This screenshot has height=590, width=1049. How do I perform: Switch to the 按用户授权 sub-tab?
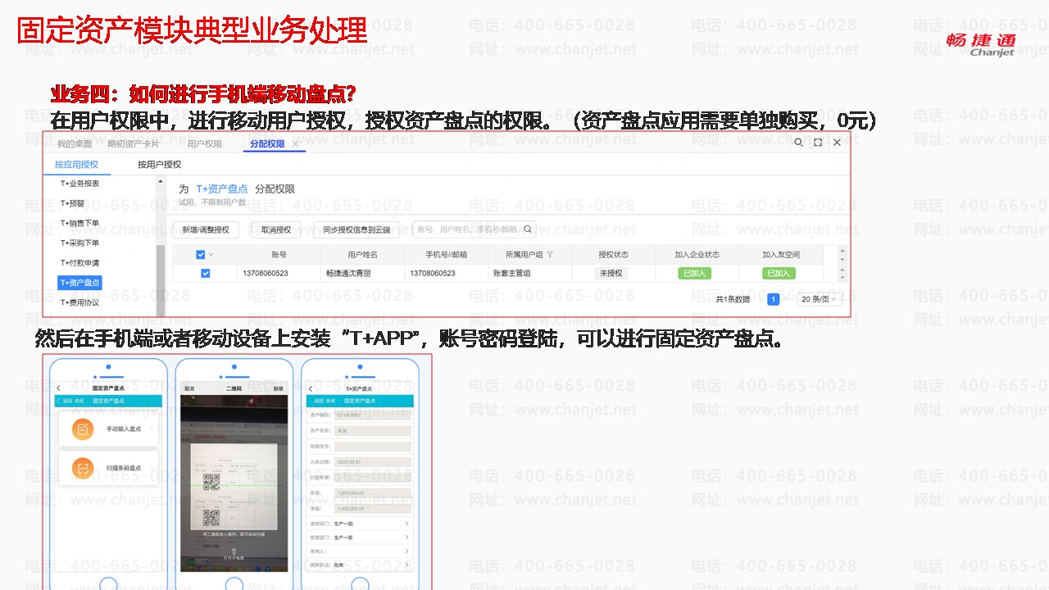tap(159, 165)
